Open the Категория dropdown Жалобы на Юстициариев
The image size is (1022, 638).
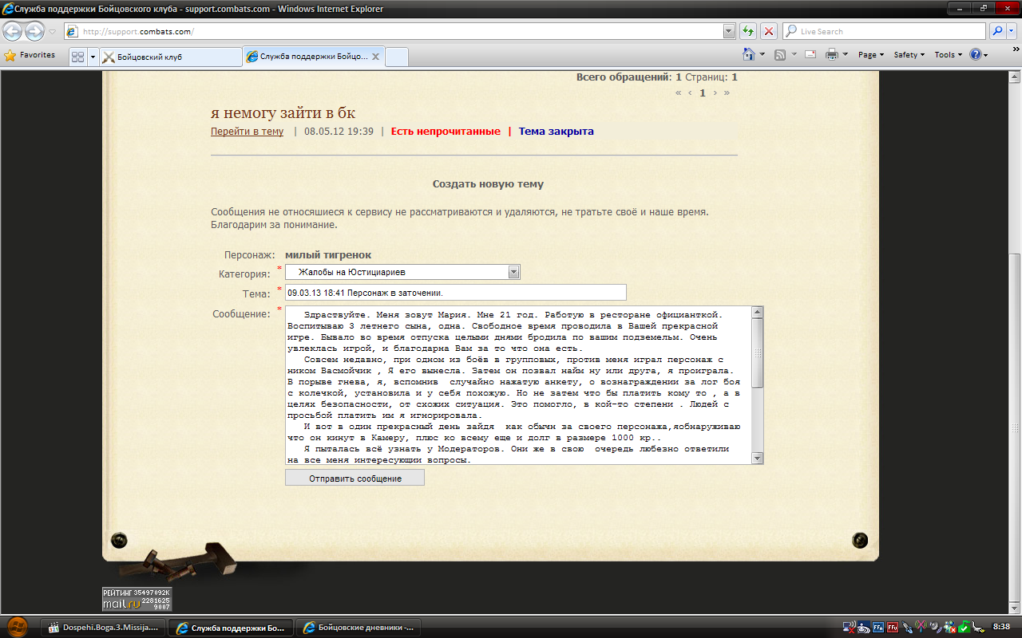click(x=403, y=273)
